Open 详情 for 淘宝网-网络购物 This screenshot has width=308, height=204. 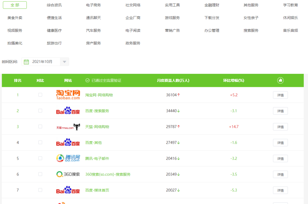[280, 95]
